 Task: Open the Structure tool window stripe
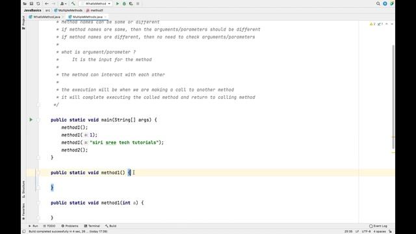tap(23, 189)
